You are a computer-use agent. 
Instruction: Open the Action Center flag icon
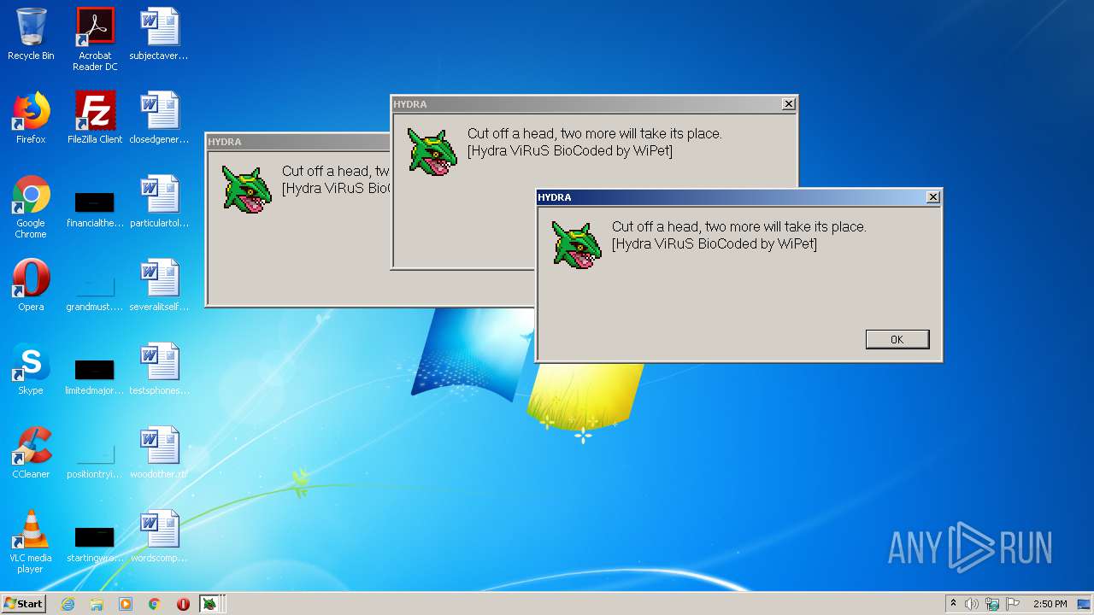tap(1013, 604)
